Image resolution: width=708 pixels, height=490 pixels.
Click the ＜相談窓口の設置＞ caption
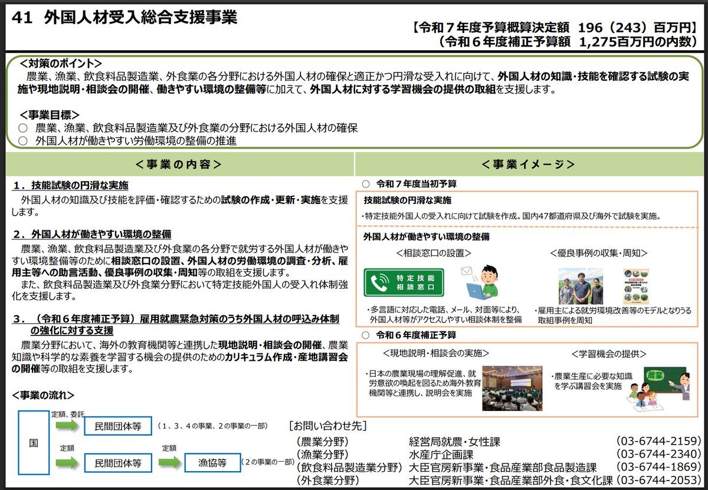[x=434, y=252]
